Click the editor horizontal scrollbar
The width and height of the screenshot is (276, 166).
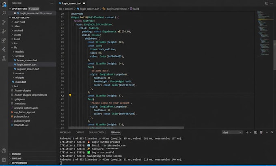126,127
